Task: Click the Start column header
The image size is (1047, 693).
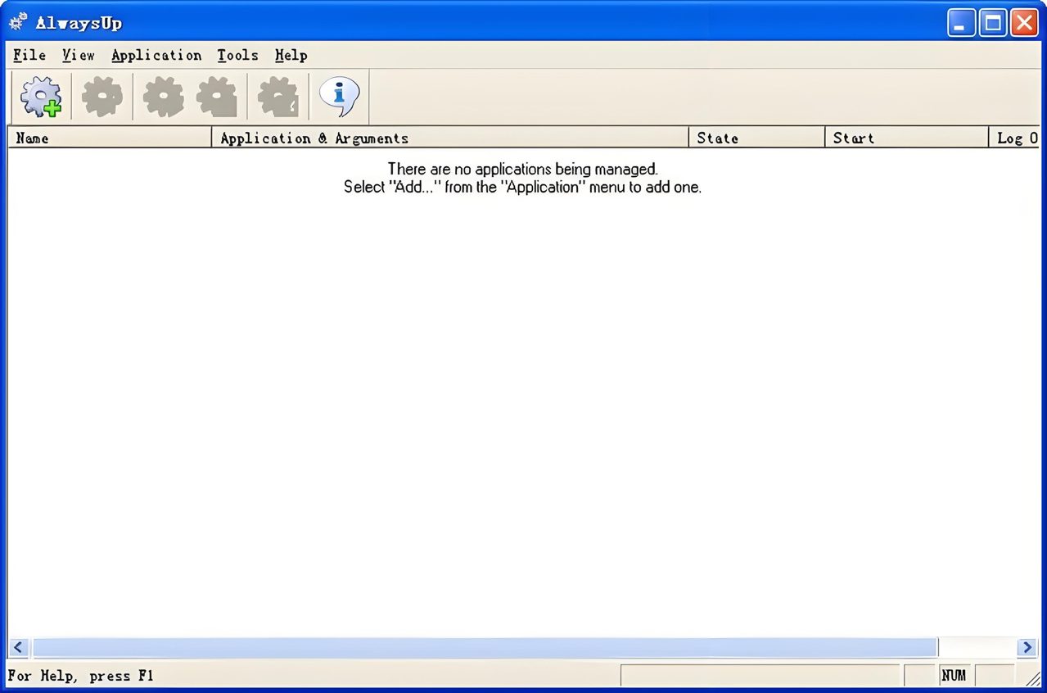Action: point(907,138)
